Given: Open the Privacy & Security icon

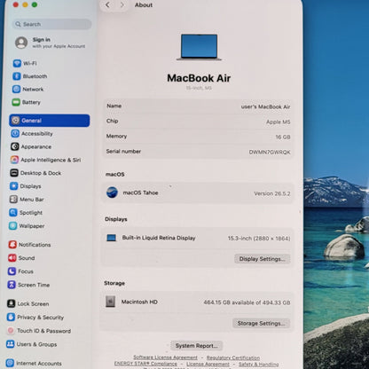Looking at the screenshot, I should coord(11,317).
